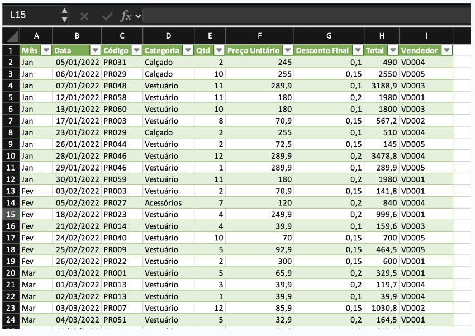Click the cell with date 13/01/2022
475x336 pixels.
77,109
